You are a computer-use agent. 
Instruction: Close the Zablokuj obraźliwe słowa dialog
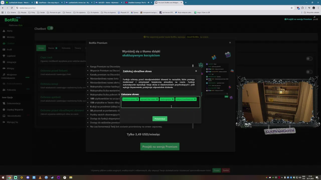[196, 71]
